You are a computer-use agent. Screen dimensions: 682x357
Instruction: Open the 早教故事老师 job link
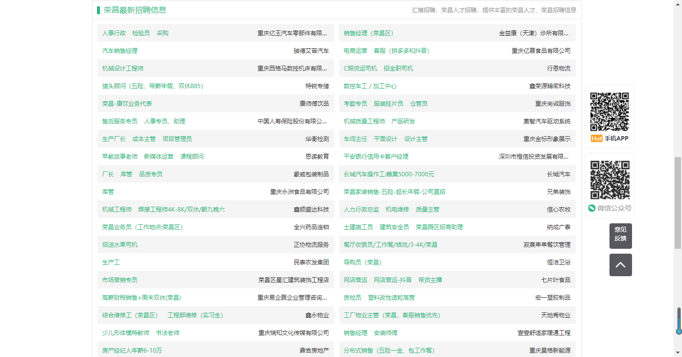[120, 157]
